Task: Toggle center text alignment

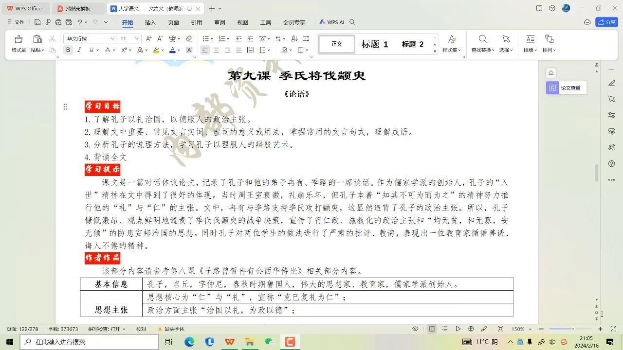Action: (216, 50)
